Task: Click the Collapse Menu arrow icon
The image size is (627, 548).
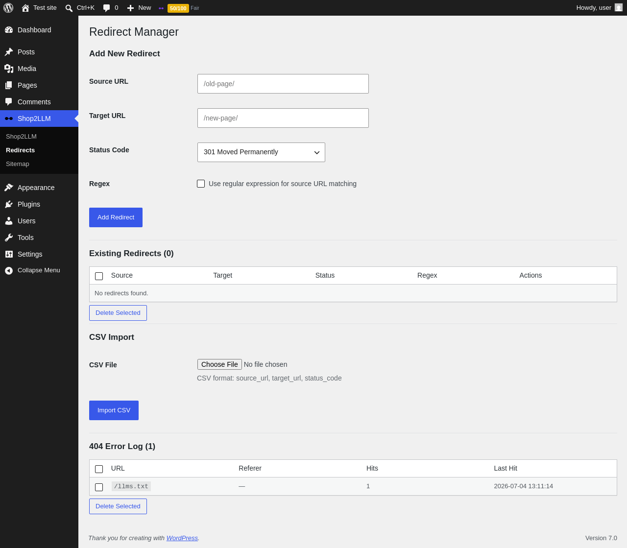Action: coord(9,270)
